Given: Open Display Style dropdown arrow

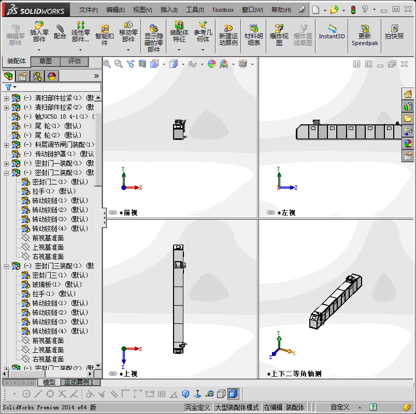Looking at the screenshot, I should [183, 64].
